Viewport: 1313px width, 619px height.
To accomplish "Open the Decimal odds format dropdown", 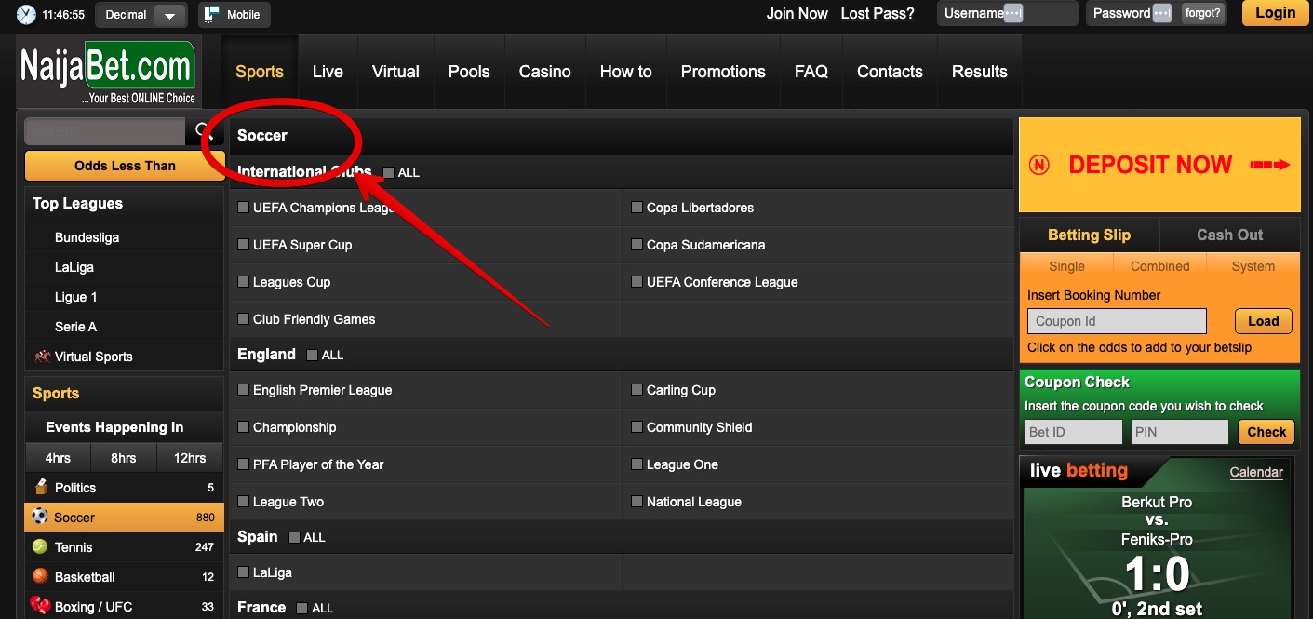I will 141,15.
